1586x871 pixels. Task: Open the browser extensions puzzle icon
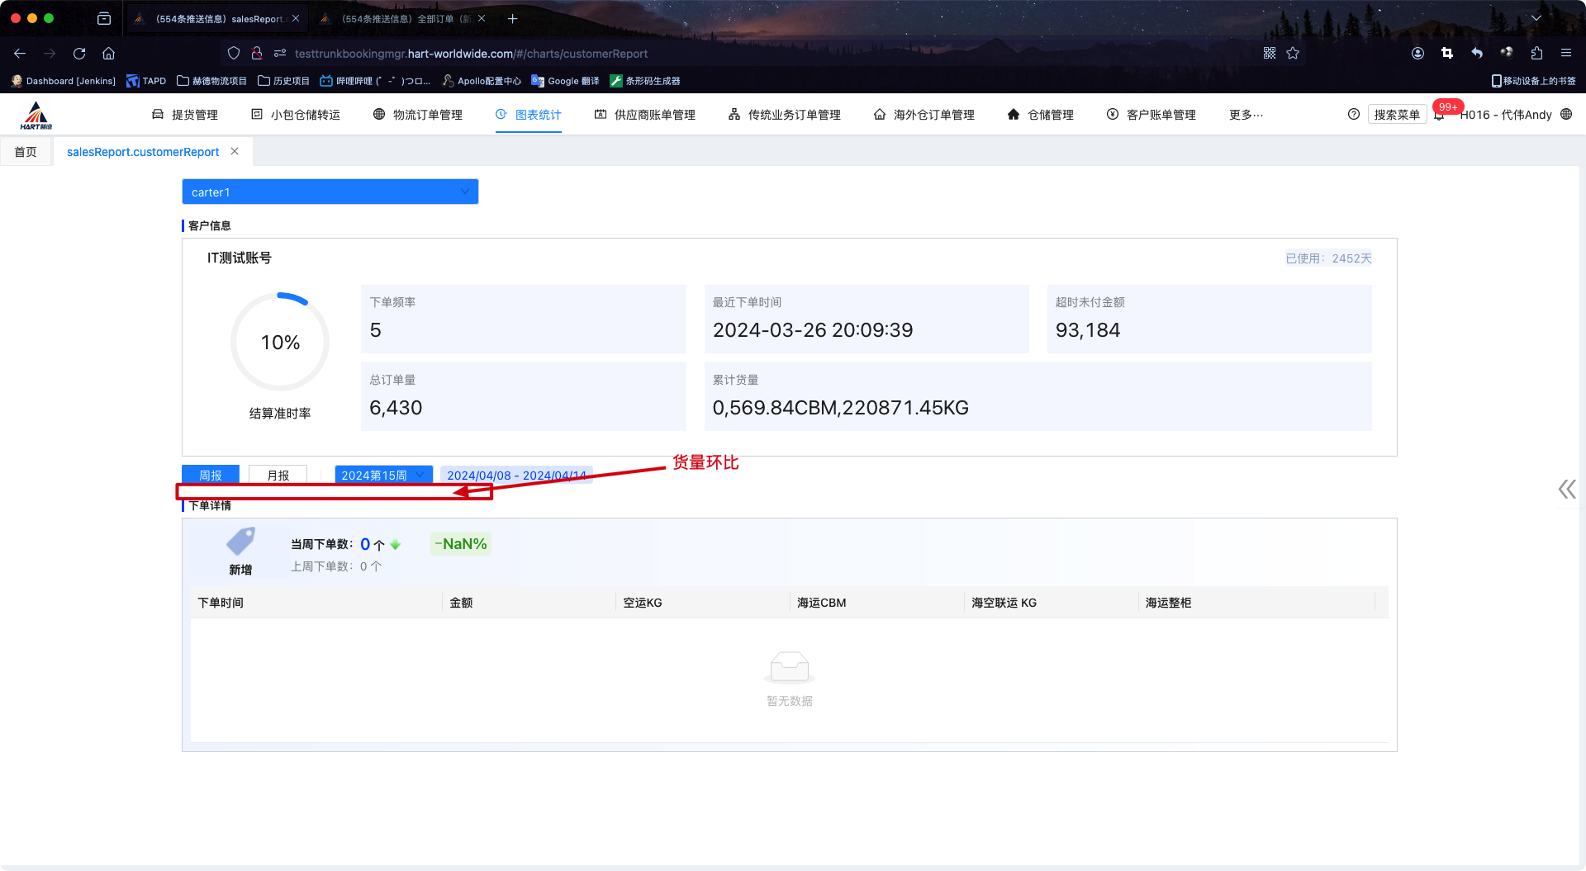tap(1536, 54)
